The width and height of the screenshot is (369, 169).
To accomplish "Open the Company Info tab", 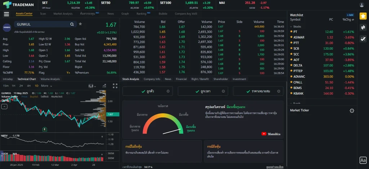I will point(152,79).
